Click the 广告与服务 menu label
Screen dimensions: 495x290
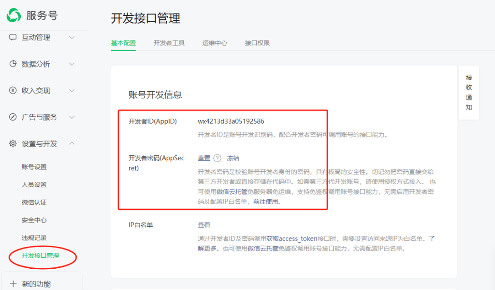tap(40, 117)
